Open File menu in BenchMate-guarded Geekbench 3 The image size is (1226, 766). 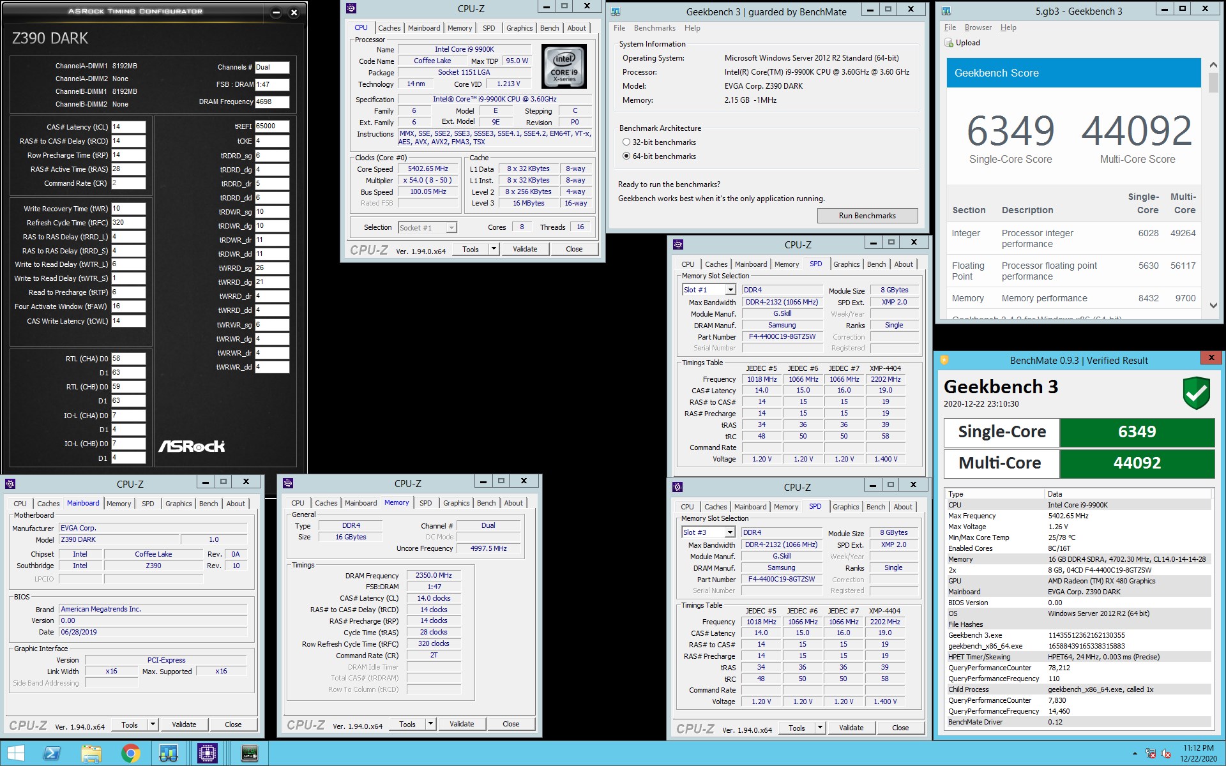coord(619,28)
